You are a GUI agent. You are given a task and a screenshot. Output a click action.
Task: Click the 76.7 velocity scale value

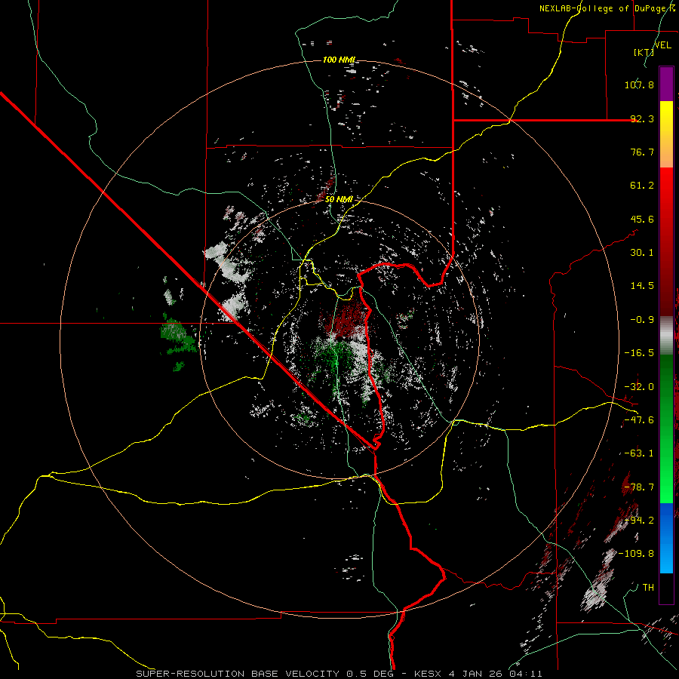(x=642, y=152)
